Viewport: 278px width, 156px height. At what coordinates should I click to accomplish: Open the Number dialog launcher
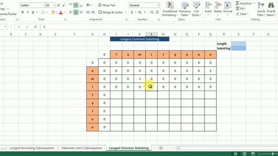159,19
